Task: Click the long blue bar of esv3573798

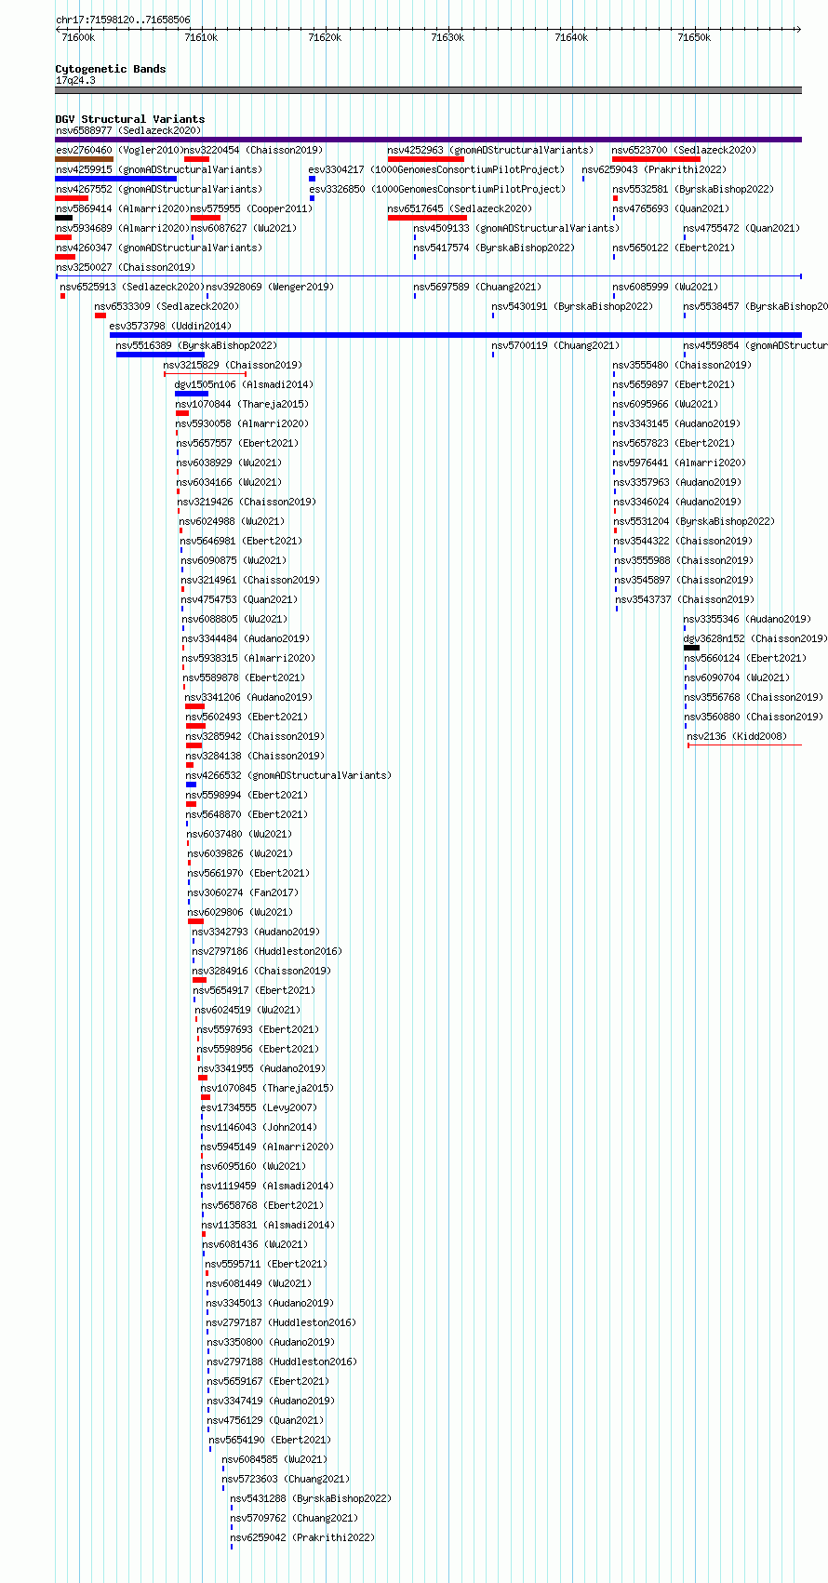Action: 456,335
